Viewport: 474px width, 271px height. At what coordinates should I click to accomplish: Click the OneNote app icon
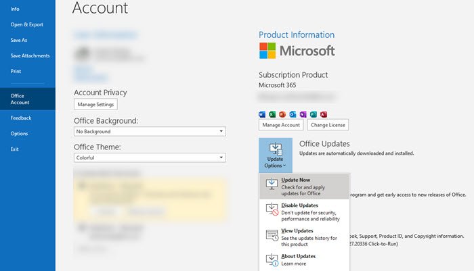(x=303, y=114)
